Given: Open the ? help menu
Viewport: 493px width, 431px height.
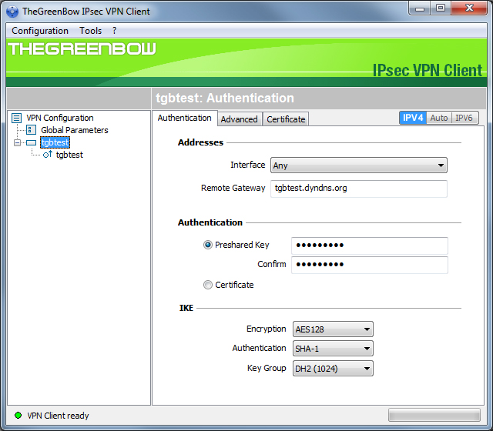Looking at the screenshot, I should [115, 31].
